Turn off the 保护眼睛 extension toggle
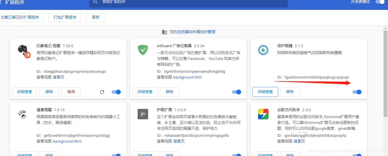The height and width of the screenshot is (156, 388). point(357,92)
